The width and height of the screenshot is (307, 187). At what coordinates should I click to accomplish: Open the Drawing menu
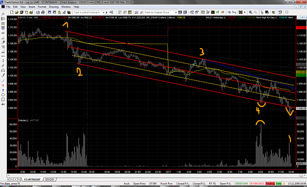click(54, 7)
